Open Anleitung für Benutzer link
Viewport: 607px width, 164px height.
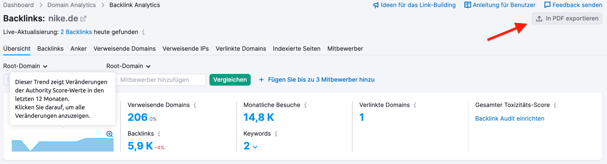point(500,5)
